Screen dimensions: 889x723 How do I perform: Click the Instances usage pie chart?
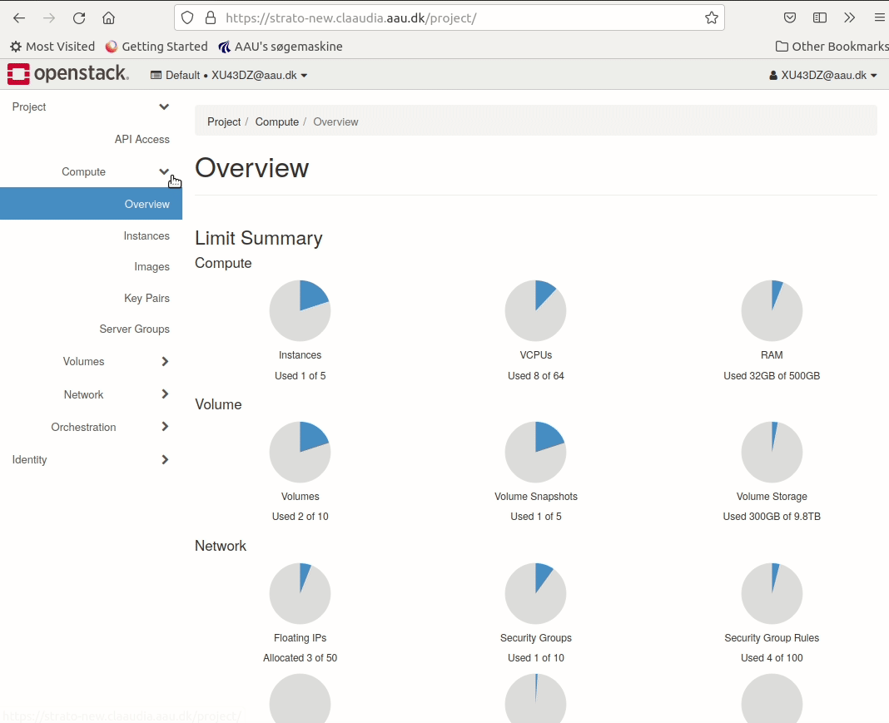tap(300, 310)
